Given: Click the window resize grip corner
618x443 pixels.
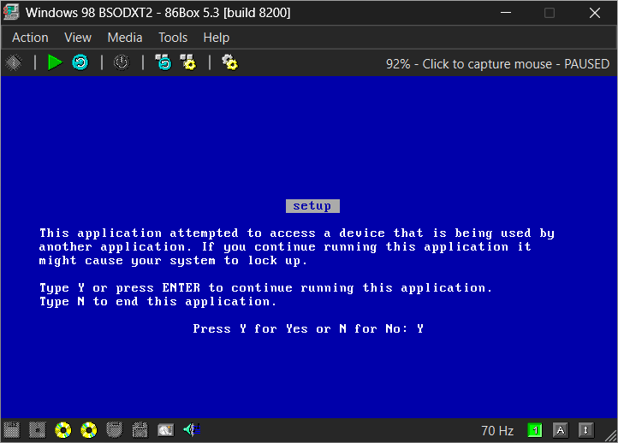Looking at the screenshot, I should pos(611,436).
